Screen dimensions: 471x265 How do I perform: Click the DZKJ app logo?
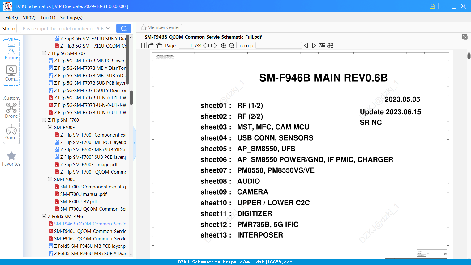(x=7, y=6)
